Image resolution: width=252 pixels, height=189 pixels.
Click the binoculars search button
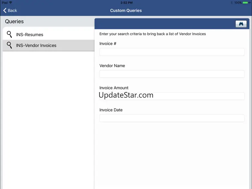click(x=241, y=24)
